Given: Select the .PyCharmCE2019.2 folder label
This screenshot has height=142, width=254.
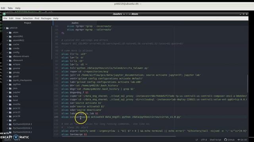Looking at the screenshot, I should (23, 132).
